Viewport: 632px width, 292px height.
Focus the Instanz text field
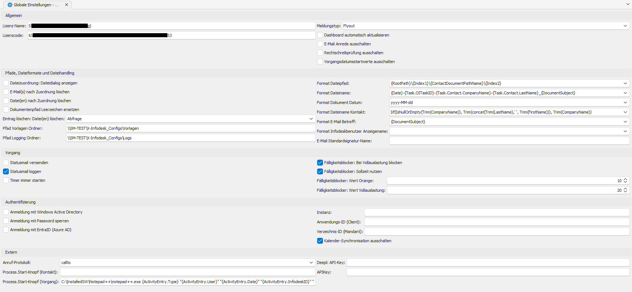click(496, 212)
